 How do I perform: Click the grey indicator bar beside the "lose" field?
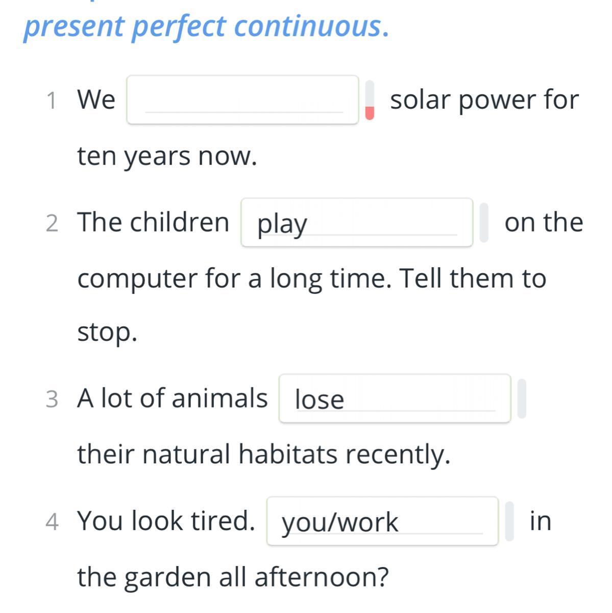[x=522, y=398]
